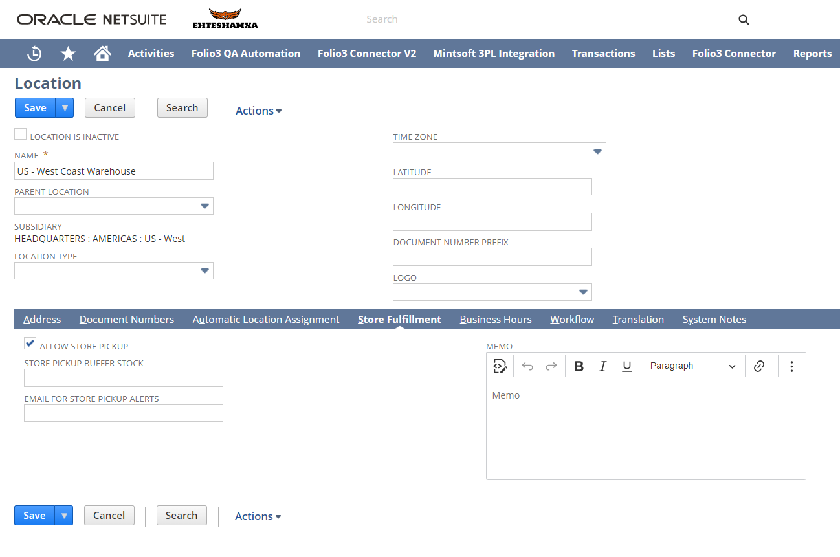Redo the memo edit
Screen dimensions: 840x557
click(x=551, y=366)
